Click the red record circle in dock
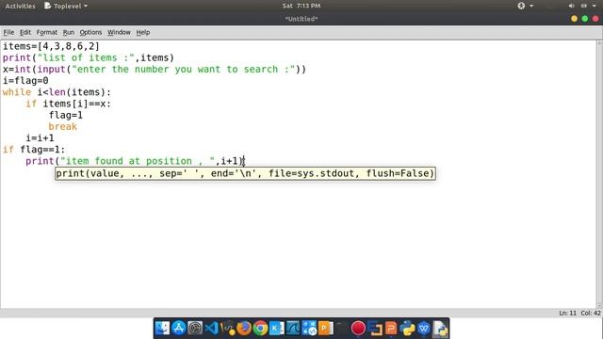The image size is (603, 339). (358, 329)
